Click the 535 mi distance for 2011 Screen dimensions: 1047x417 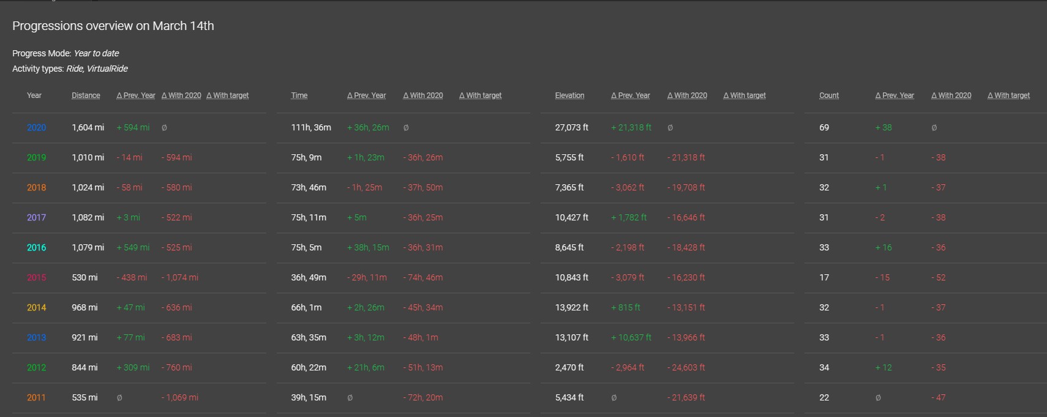[x=84, y=397]
